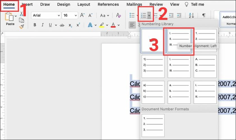Increase font size with the grow icon
Image resolution: width=236 pixels, height=140 pixels.
coord(82,15)
